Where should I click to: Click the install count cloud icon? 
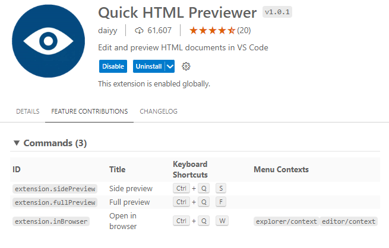[139, 30]
